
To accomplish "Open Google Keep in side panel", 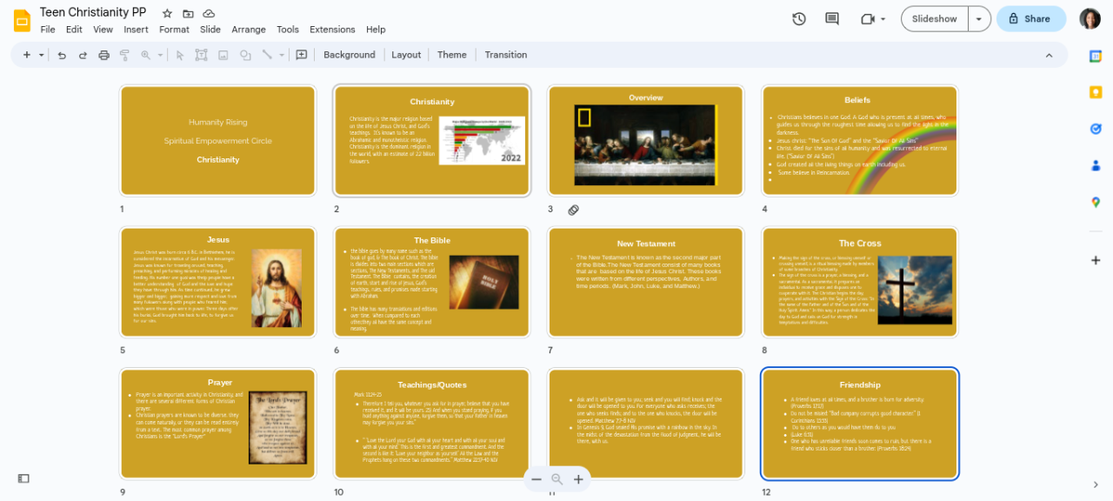I will [1096, 92].
